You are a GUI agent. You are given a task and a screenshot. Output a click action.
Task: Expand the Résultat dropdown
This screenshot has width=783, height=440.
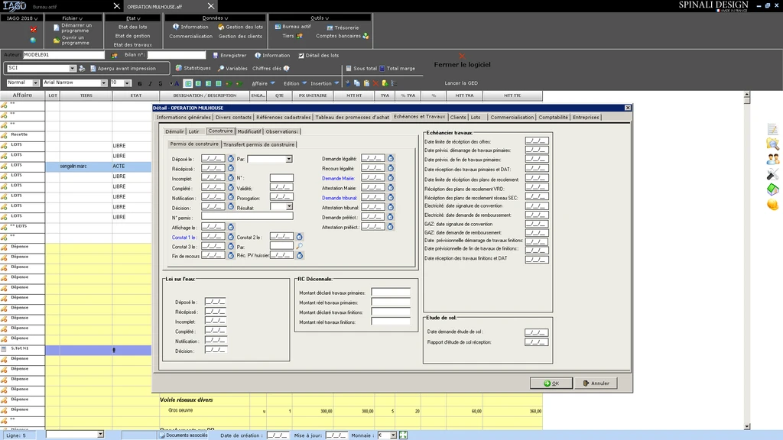(x=289, y=206)
